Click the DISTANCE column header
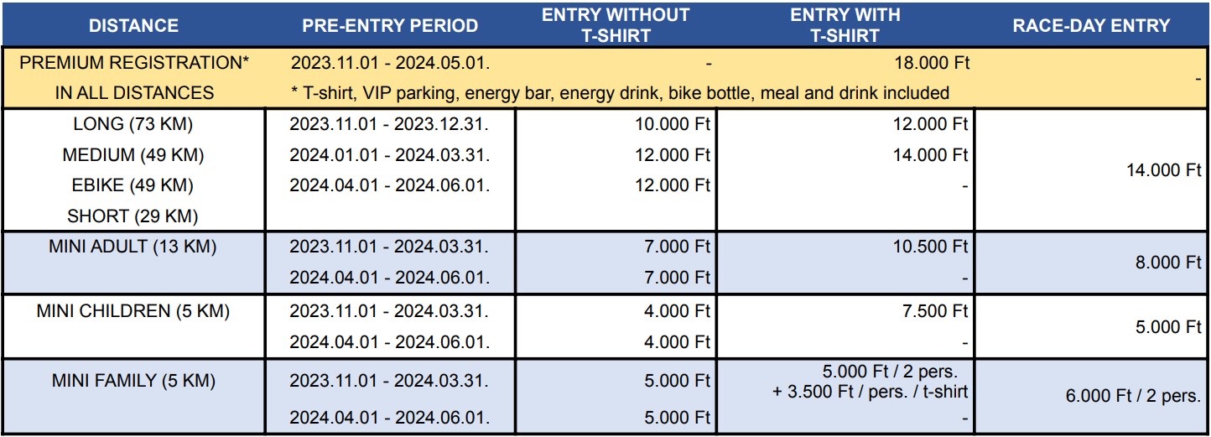The width and height of the screenshot is (1211, 437). (x=134, y=25)
